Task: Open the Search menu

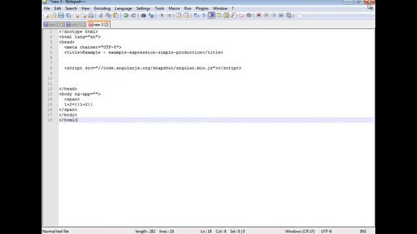Action: [x=71, y=8]
